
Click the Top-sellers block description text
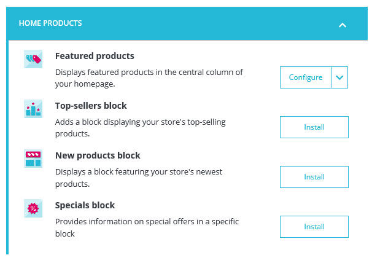(140, 128)
